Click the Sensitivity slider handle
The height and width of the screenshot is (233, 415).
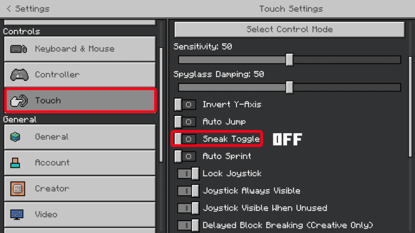tap(289, 60)
